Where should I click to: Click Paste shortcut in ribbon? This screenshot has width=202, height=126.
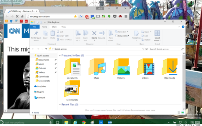pyautogui.click(x=64, y=40)
